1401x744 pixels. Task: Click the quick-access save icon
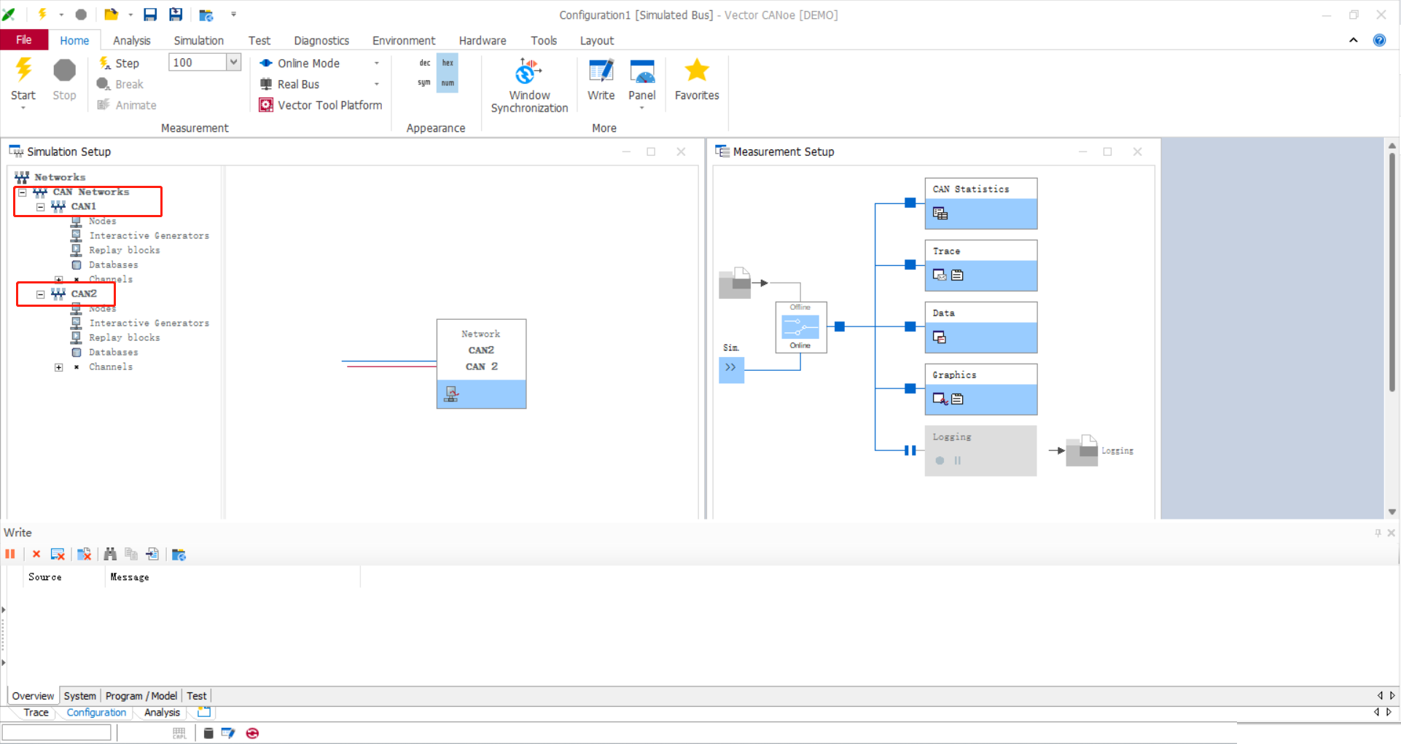coord(150,15)
